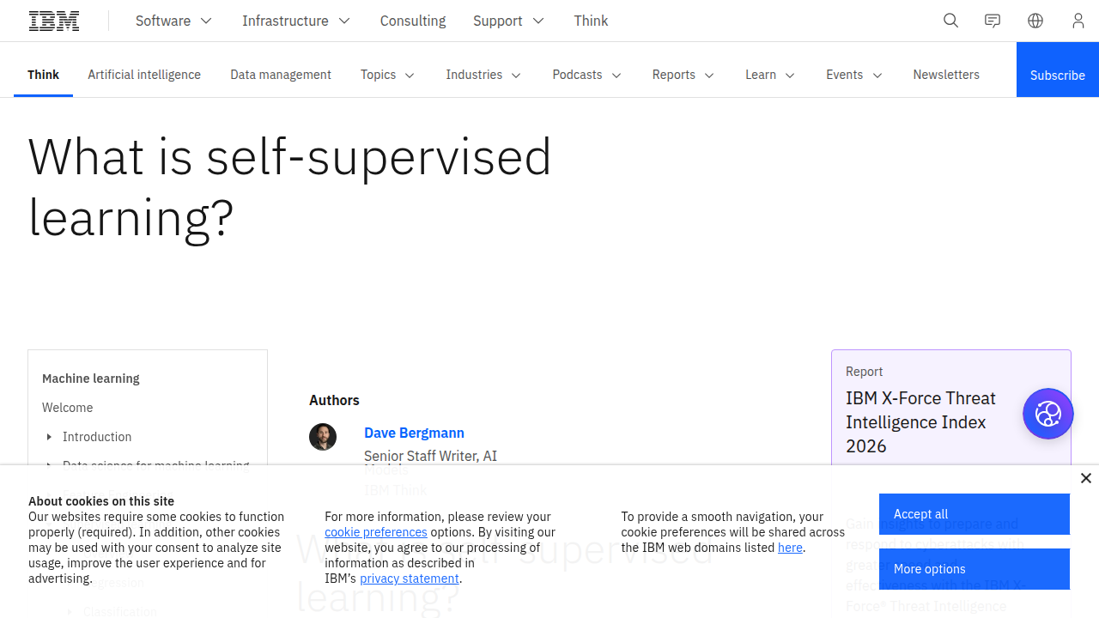Expand the Introduction tree arrow
The image size is (1099, 618).
pos(49,437)
